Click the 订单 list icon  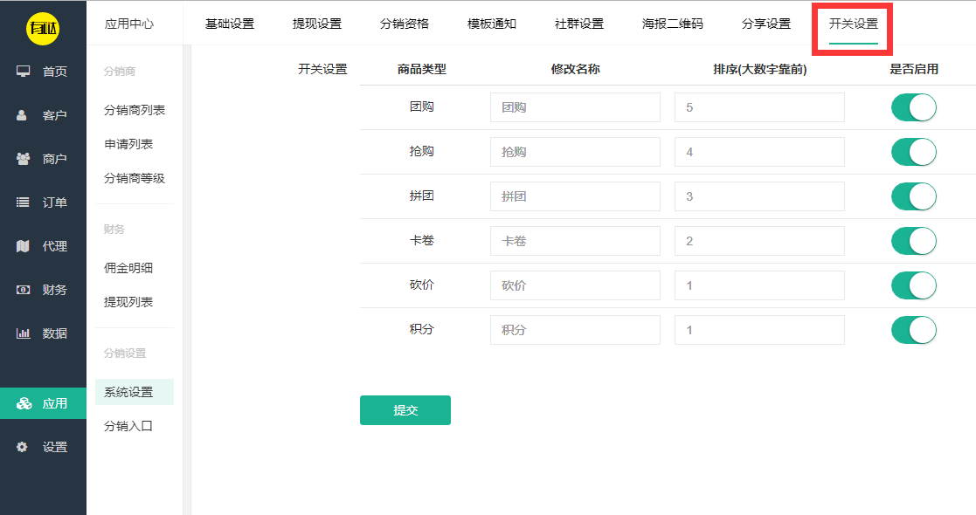(23, 203)
